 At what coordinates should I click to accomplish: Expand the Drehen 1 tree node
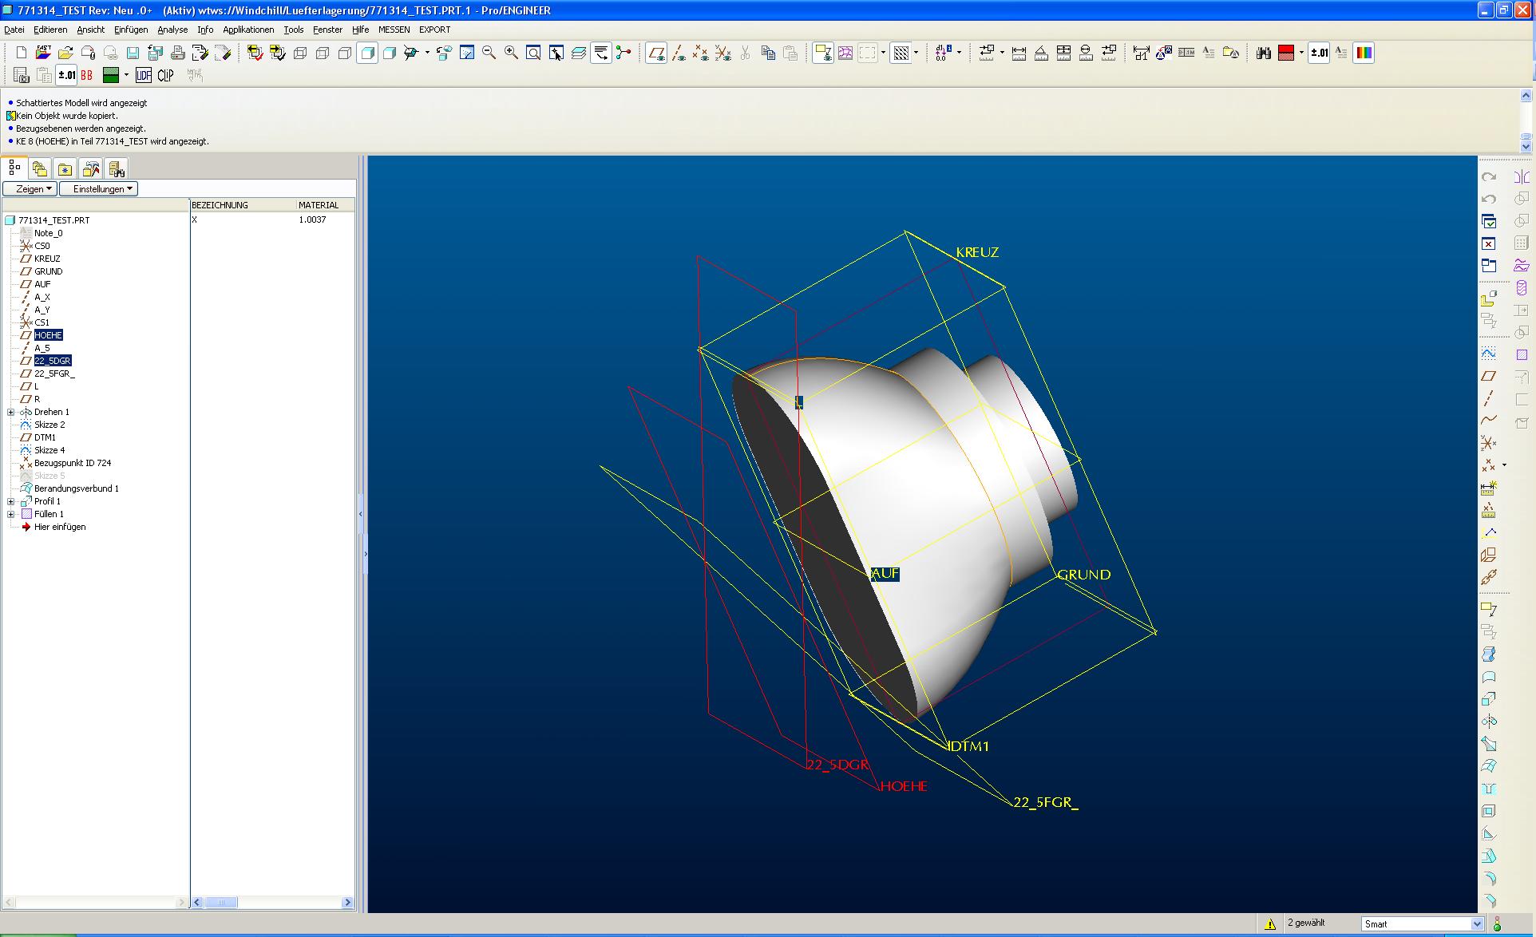[x=11, y=412]
